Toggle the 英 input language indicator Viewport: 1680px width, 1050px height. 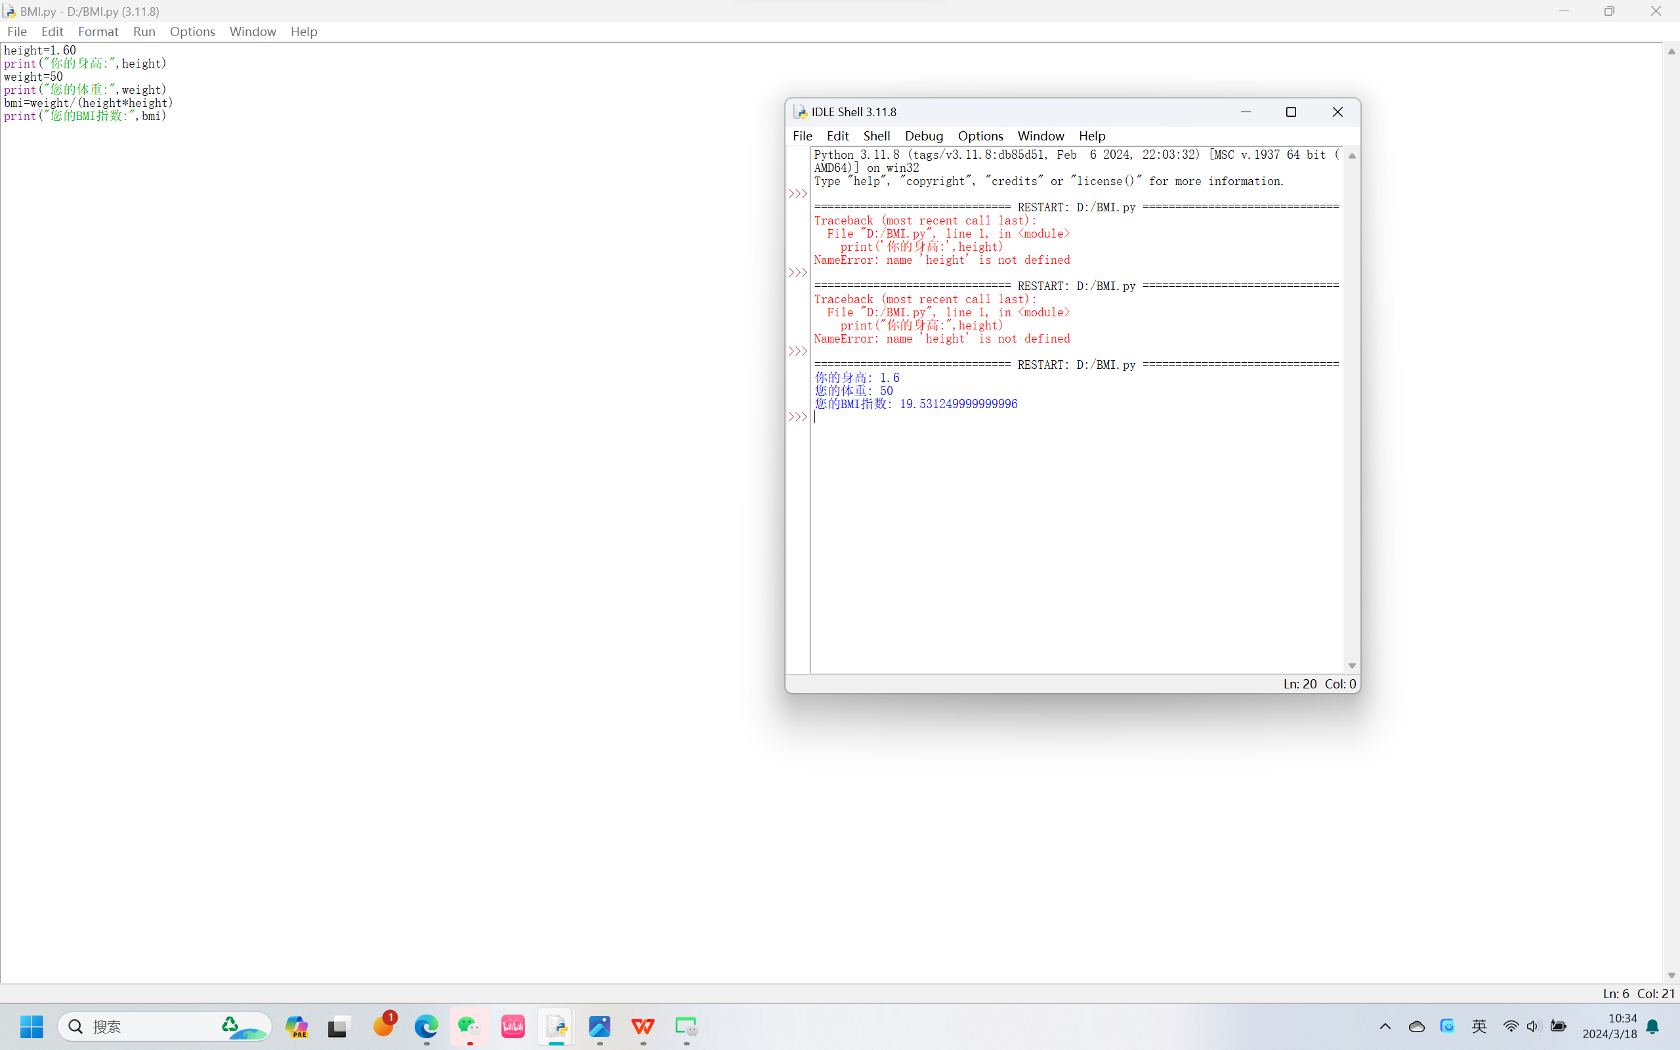(1479, 1026)
